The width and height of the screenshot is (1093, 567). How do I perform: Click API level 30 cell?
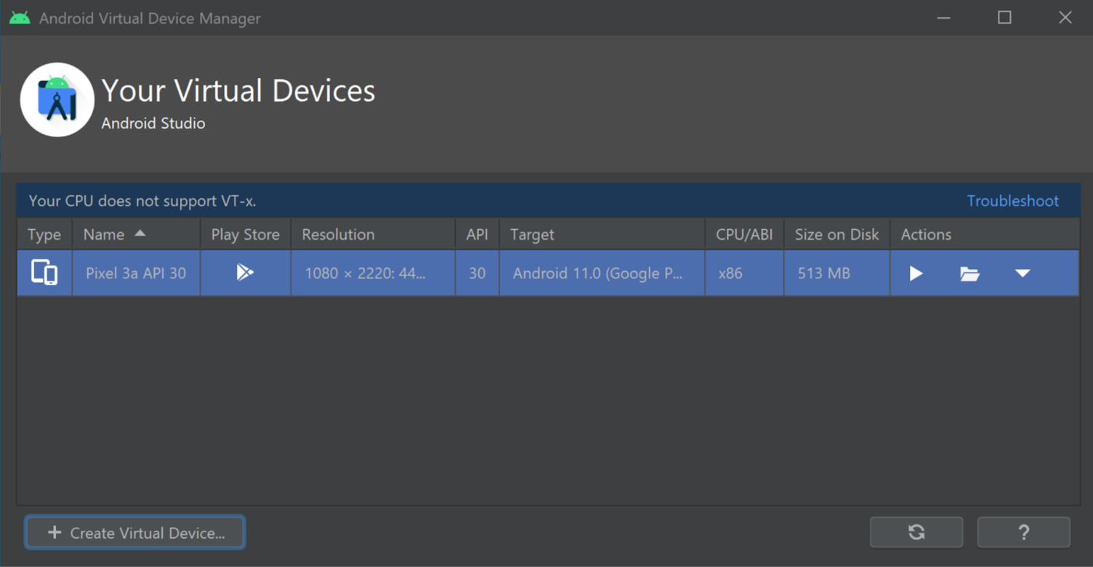click(477, 273)
